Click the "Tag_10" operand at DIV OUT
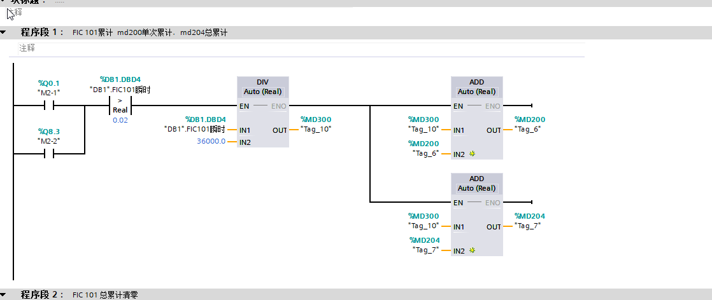The width and height of the screenshot is (712, 300). point(316,129)
